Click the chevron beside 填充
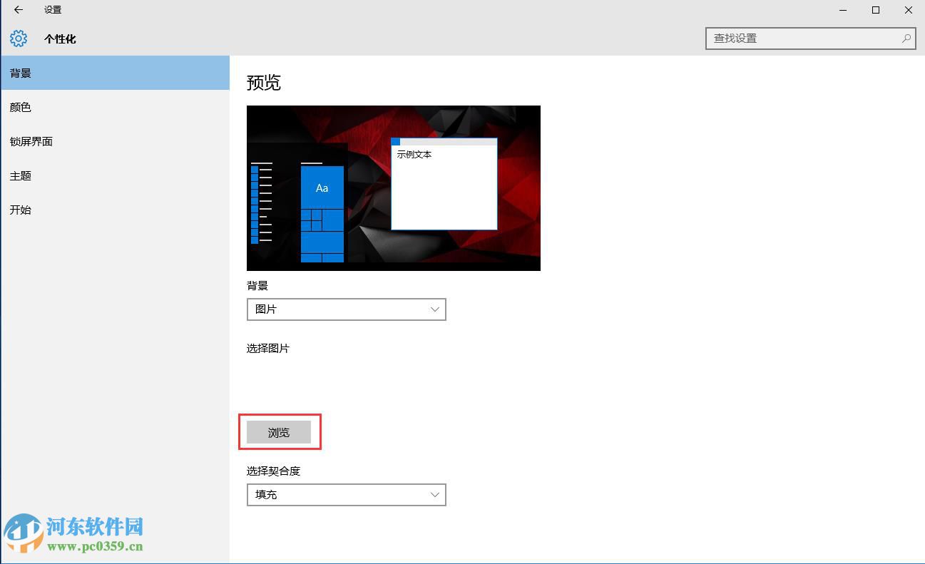Image resolution: width=925 pixels, height=564 pixels. tap(435, 495)
